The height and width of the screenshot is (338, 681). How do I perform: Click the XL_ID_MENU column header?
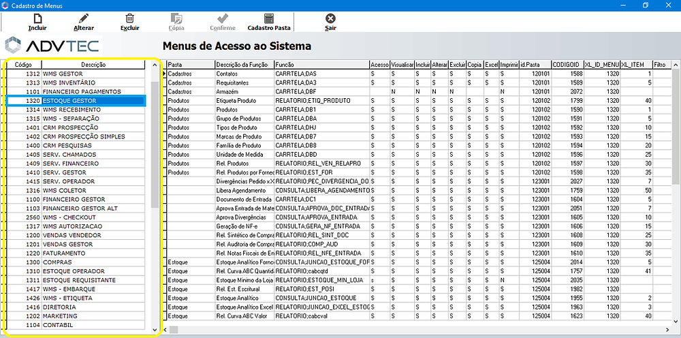point(602,65)
